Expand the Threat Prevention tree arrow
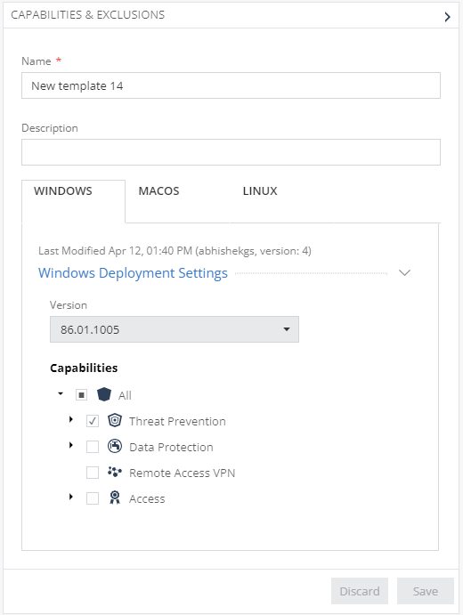 (71, 419)
